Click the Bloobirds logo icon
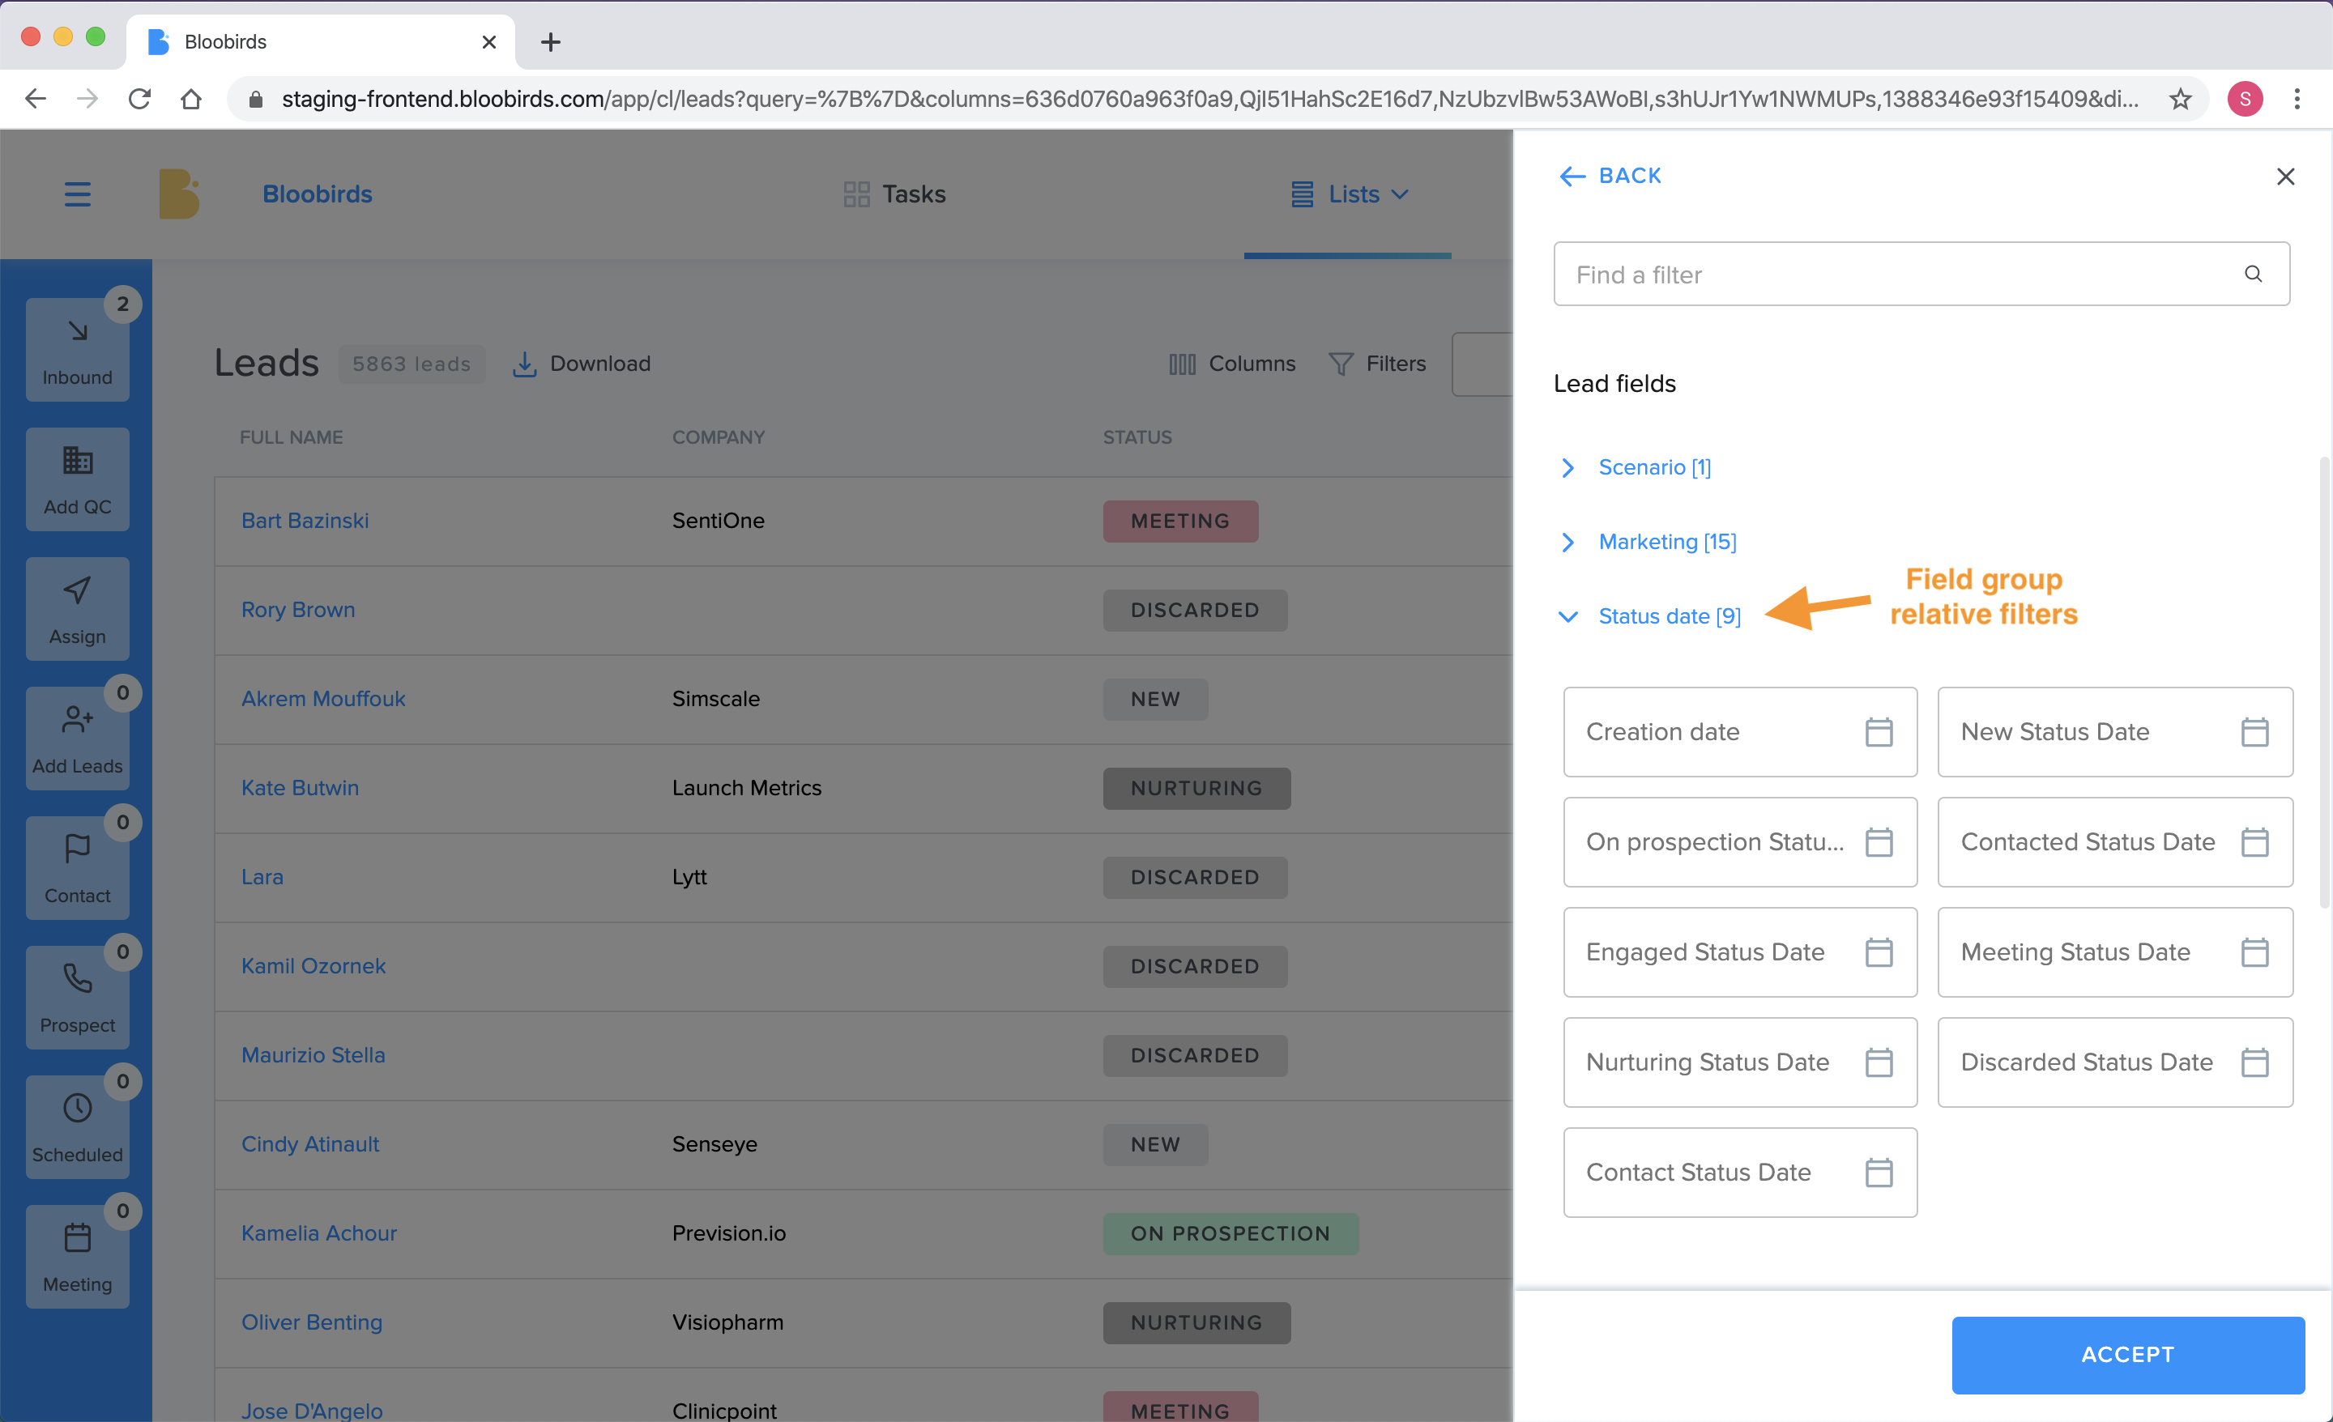This screenshot has height=1422, width=2333. click(x=179, y=194)
